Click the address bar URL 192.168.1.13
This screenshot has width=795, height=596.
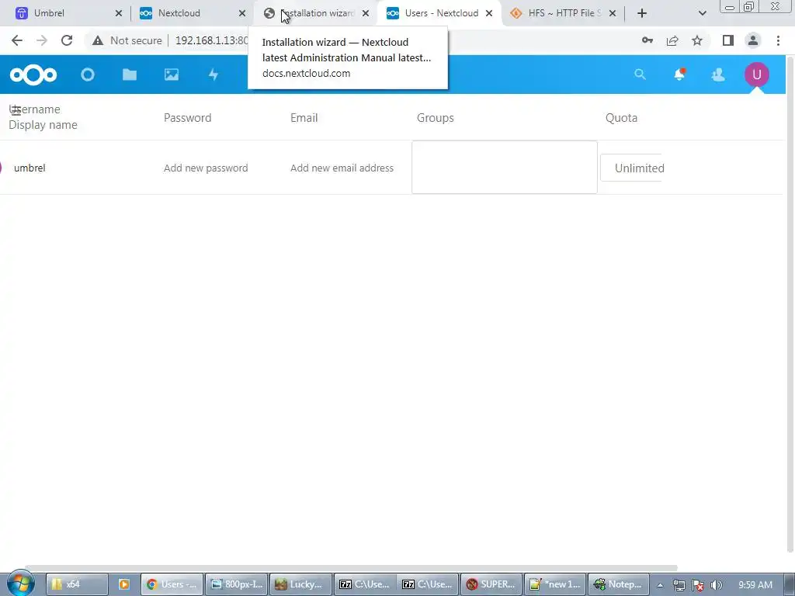211,40
